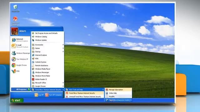Expand the Accessories submenu
200x112 pixels.
[x=48, y=45]
